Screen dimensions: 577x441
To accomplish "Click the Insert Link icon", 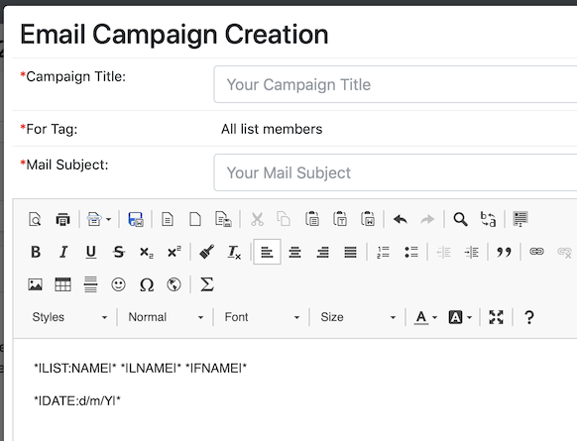I will [x=536, y=252].
